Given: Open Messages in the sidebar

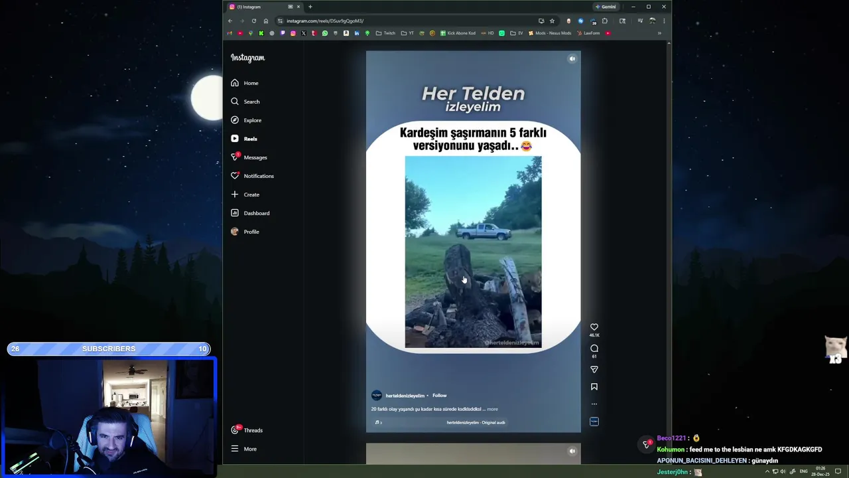Looking at the screenshot, I should (x=249, y=157).
